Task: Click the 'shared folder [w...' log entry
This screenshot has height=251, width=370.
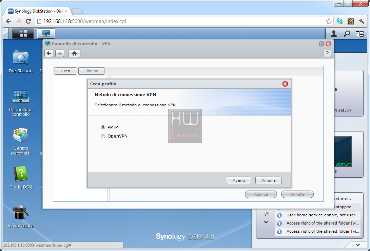Action: pos(317,223)
